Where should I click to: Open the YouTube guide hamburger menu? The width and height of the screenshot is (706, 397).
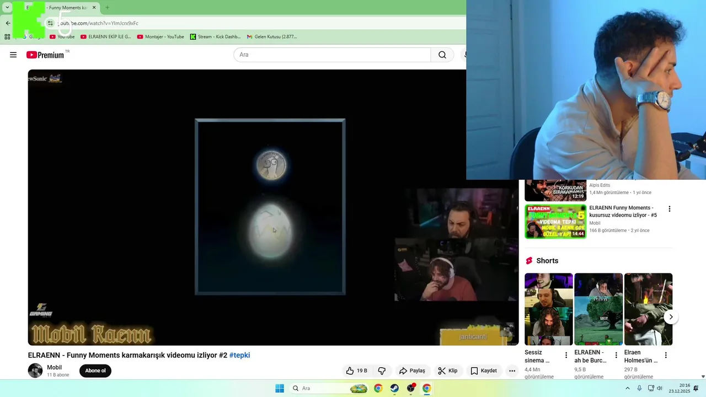click(13, 55)
